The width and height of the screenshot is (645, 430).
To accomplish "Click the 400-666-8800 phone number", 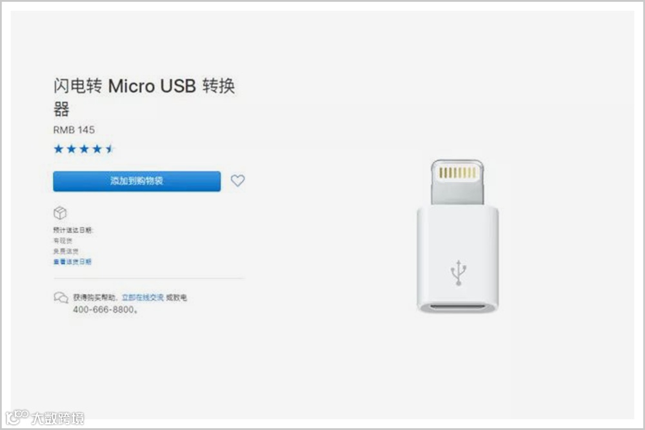I will click(105, 309).
